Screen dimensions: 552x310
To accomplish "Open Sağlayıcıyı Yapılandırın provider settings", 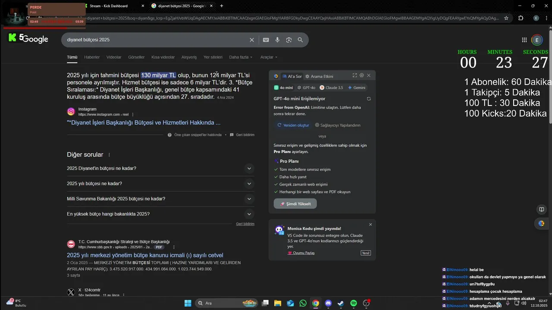I will [x=338, y=125].
